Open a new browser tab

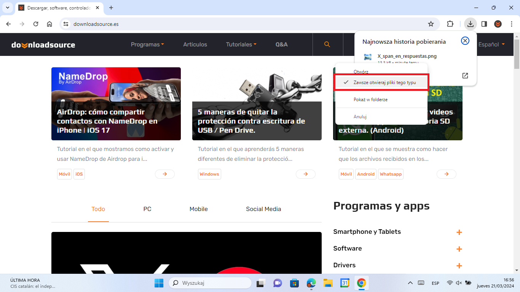click(x=111, y=8)
